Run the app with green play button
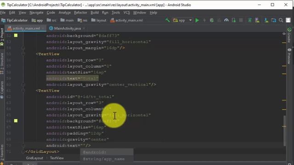 (197, 20)
